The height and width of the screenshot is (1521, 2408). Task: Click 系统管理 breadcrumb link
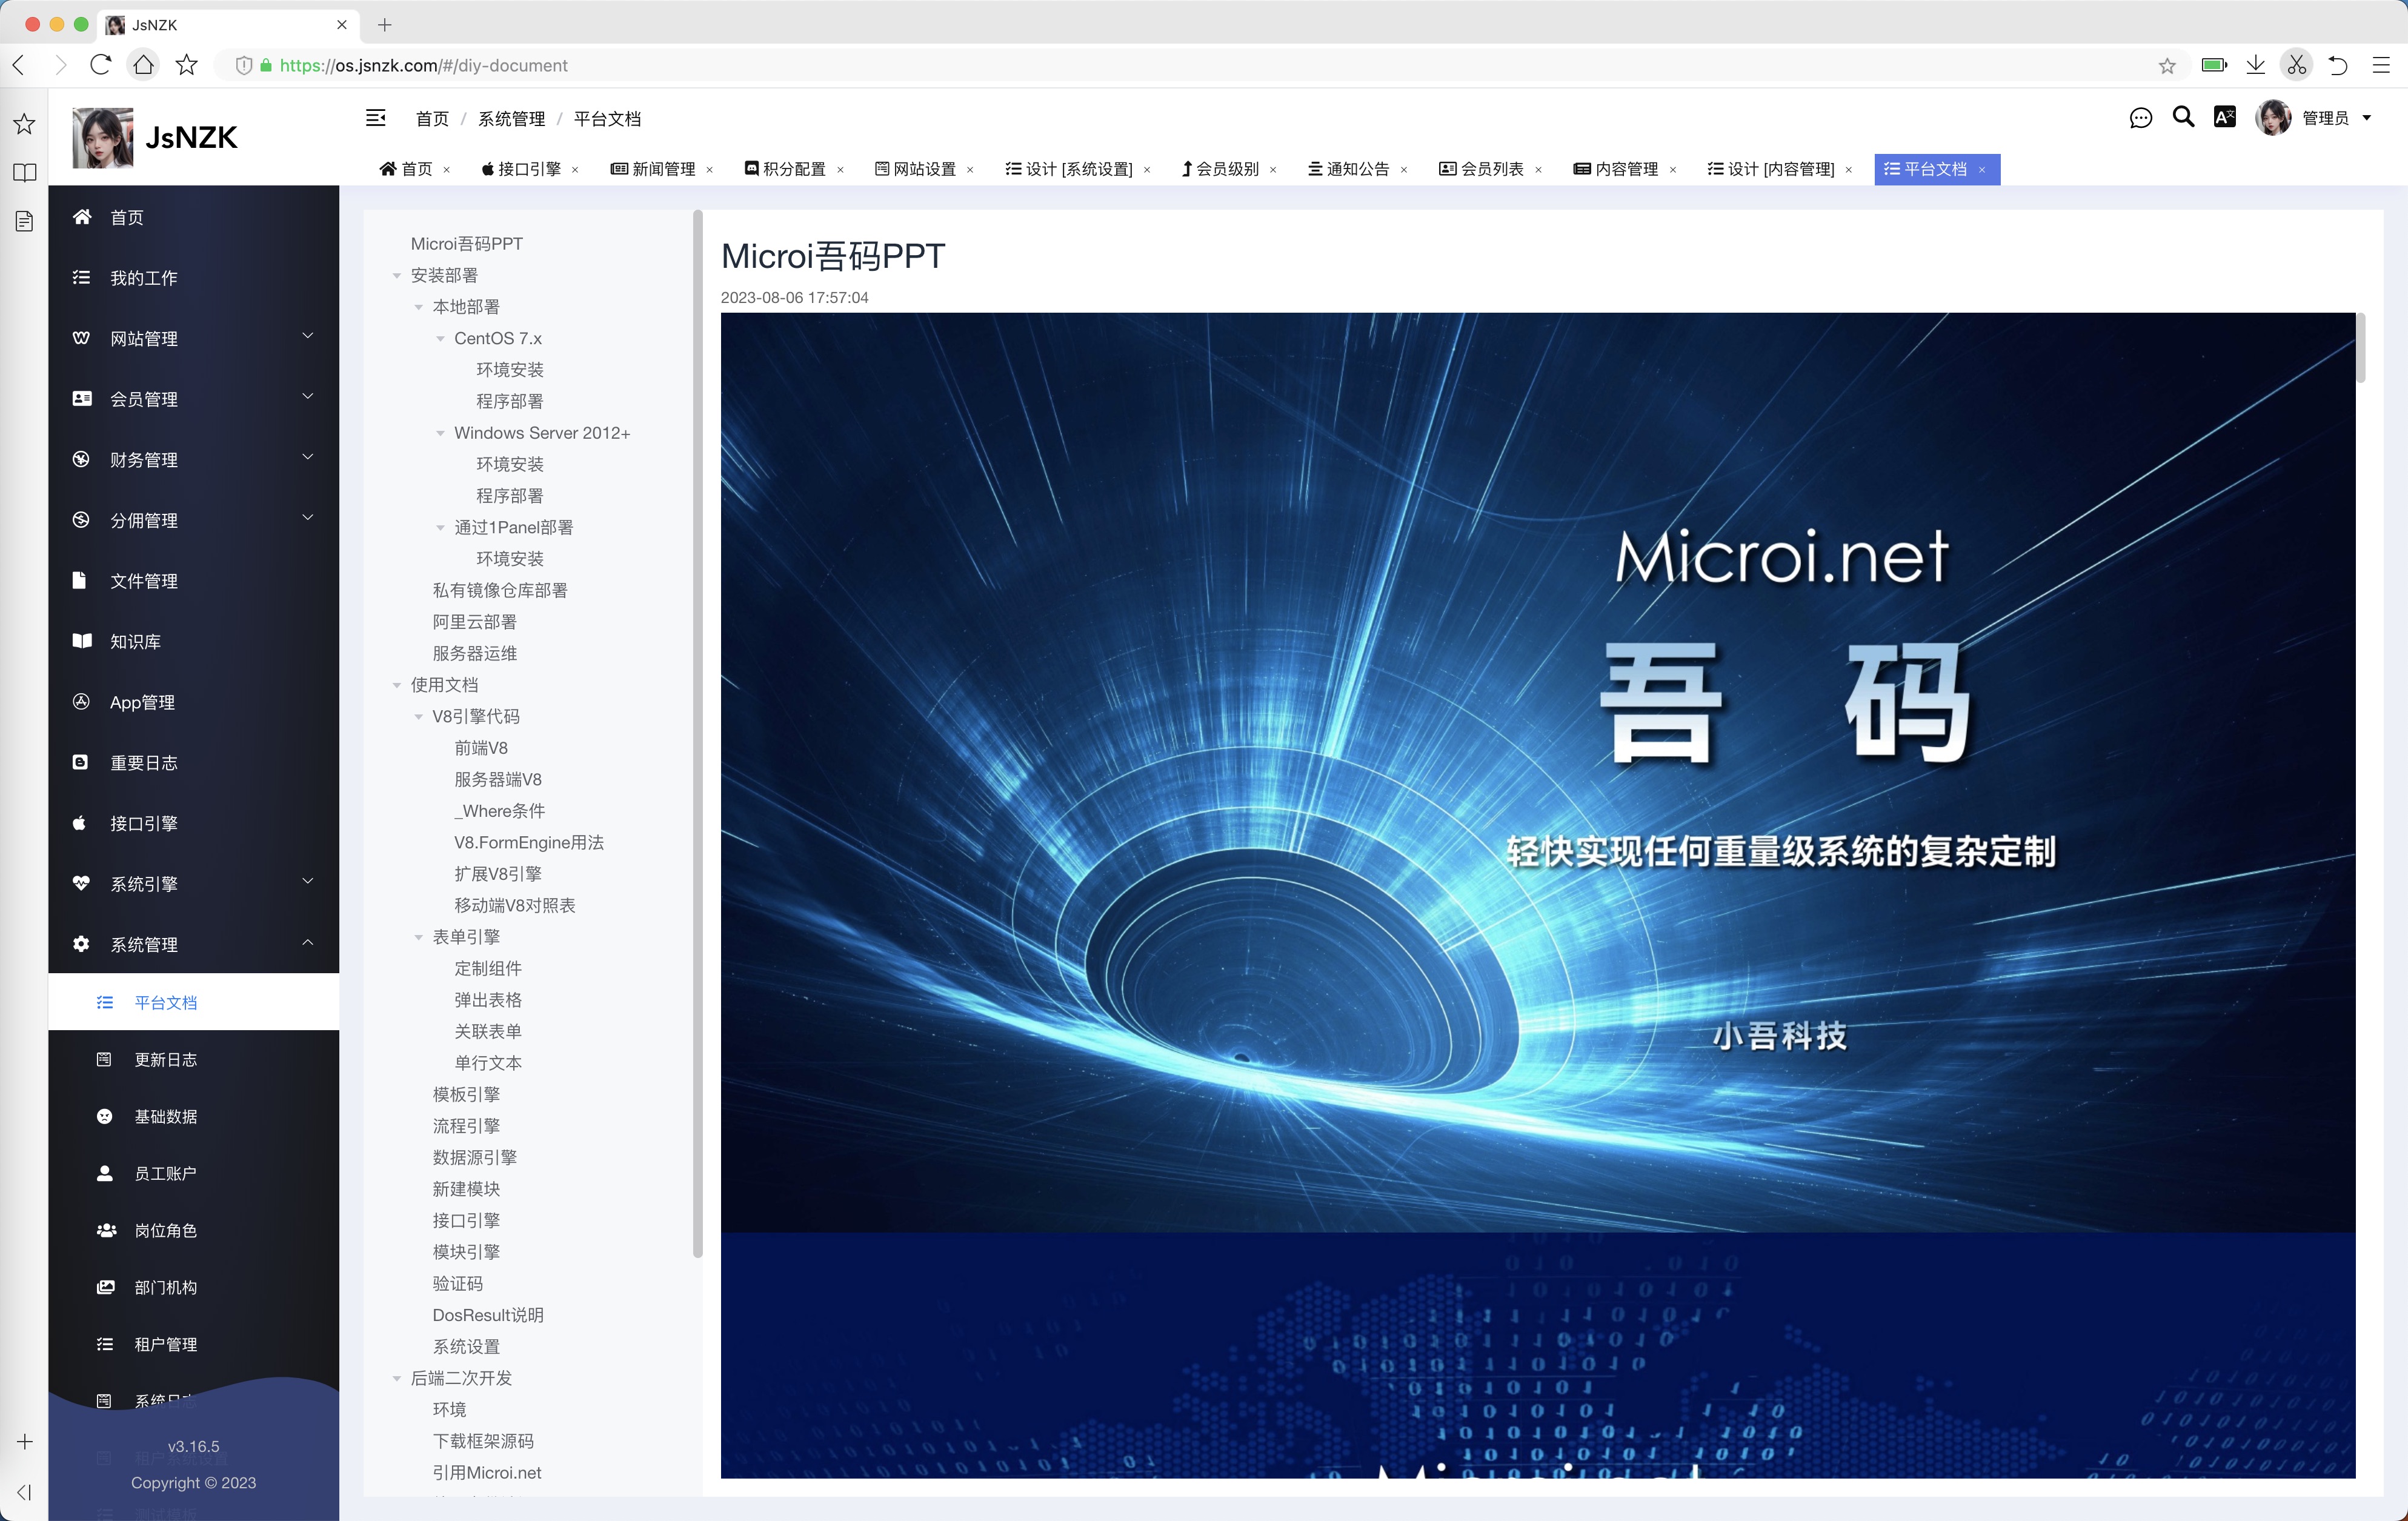click(511, 119)
